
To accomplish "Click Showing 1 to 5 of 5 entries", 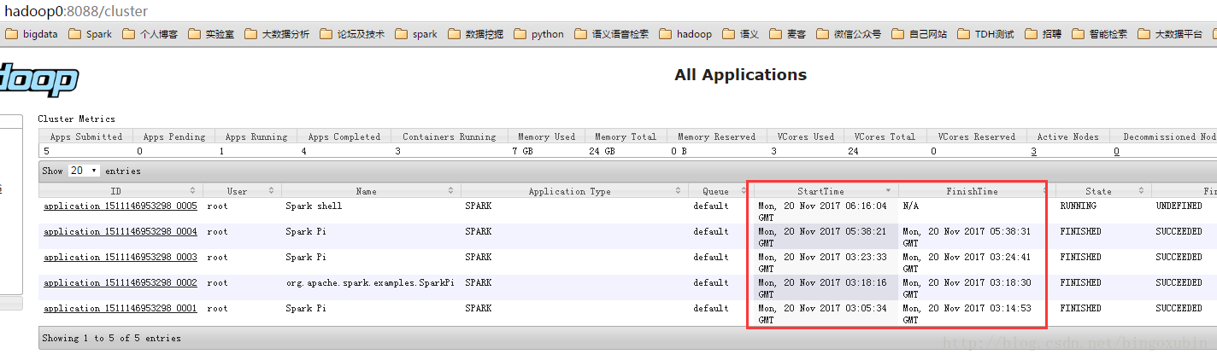I will pos(112,338).
